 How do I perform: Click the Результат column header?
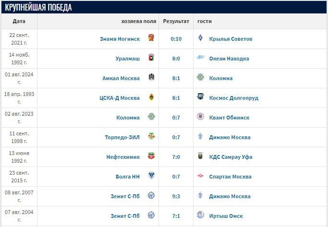coord(176,21)
